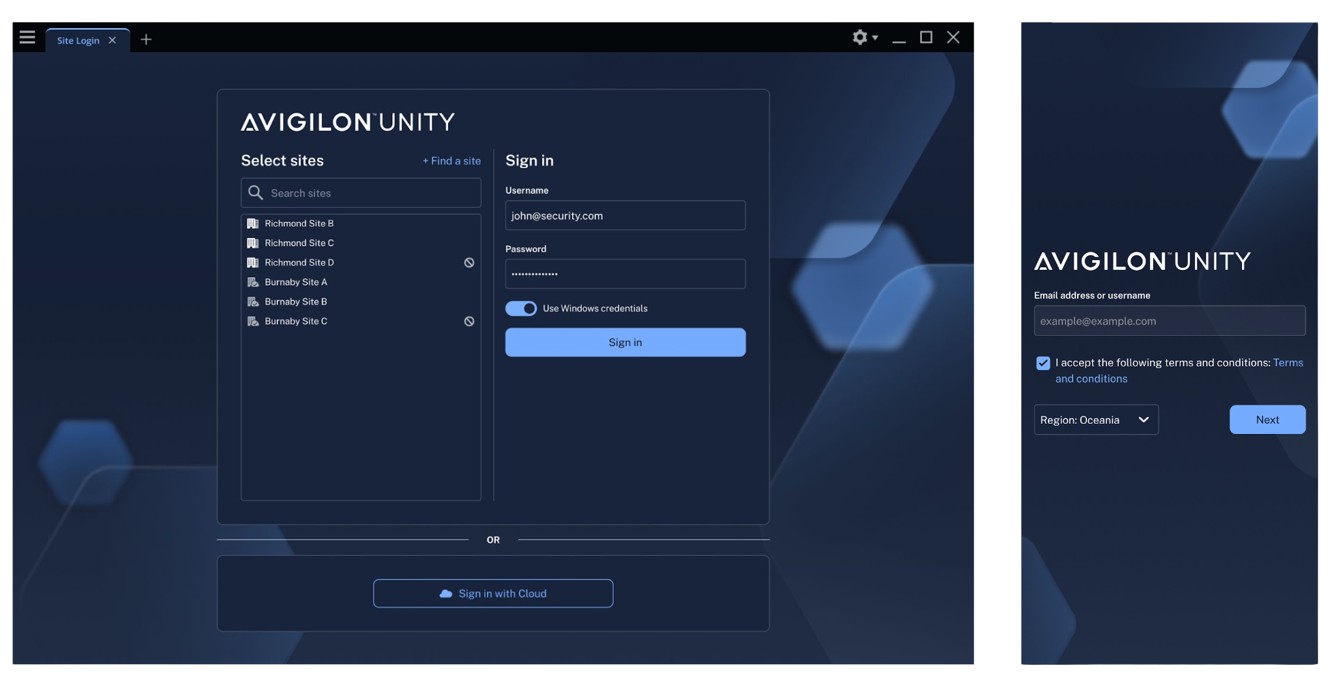1339x687 pixels.
Task: Click the blocked icon on Burnaby Site C
Action: 469,321
